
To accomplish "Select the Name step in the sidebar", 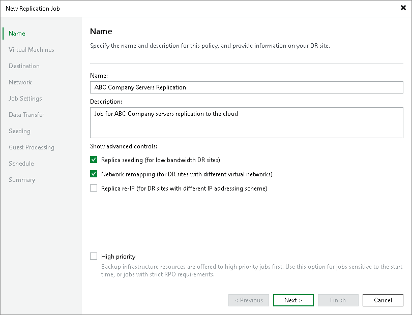I will pos(17,34).
